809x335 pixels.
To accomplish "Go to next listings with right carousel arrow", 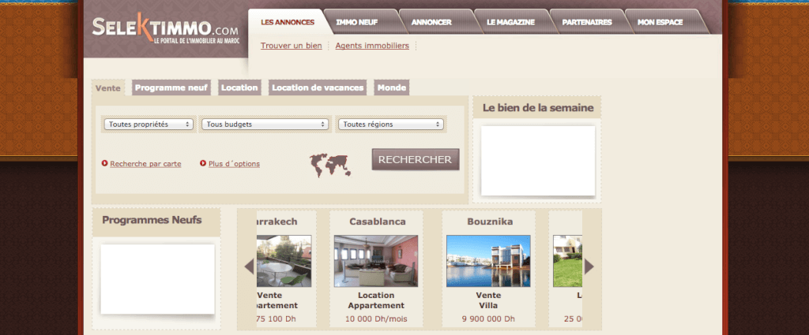I will coord(589,266).
